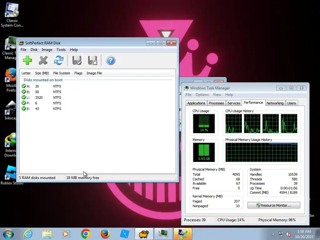Open Internet Download Manager desktop shortcut

[10, 145]
